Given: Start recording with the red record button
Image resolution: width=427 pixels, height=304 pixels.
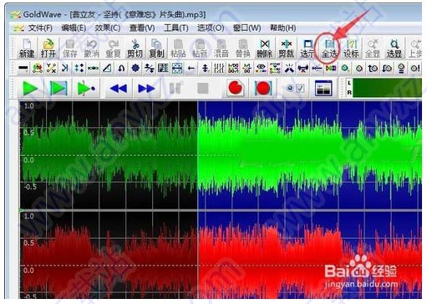Looking at the screenshot, I should 235,88.
